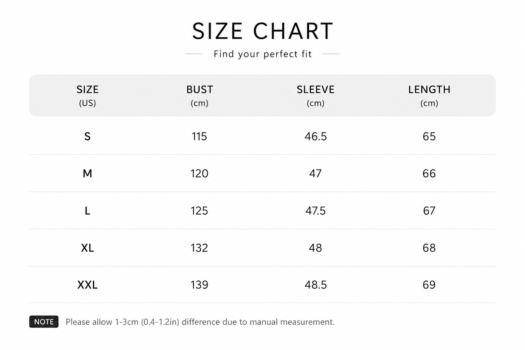Click the BUST (cm) column header
Screen dimensions: 525x350
pyautogui.click(x=200, y=96)
